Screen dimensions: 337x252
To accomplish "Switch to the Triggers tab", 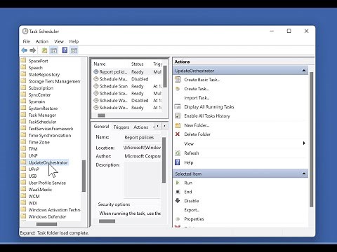I will [x=121, y=127].
